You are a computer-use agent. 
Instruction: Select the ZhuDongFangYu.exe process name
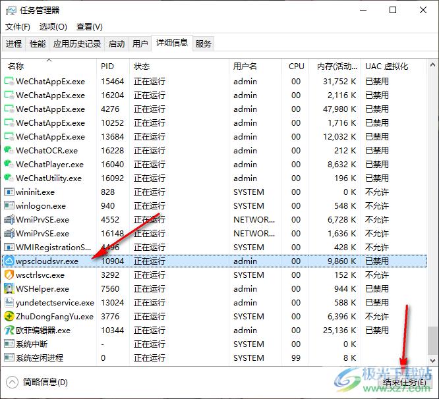pyautogui.click(x=55, y=317)
